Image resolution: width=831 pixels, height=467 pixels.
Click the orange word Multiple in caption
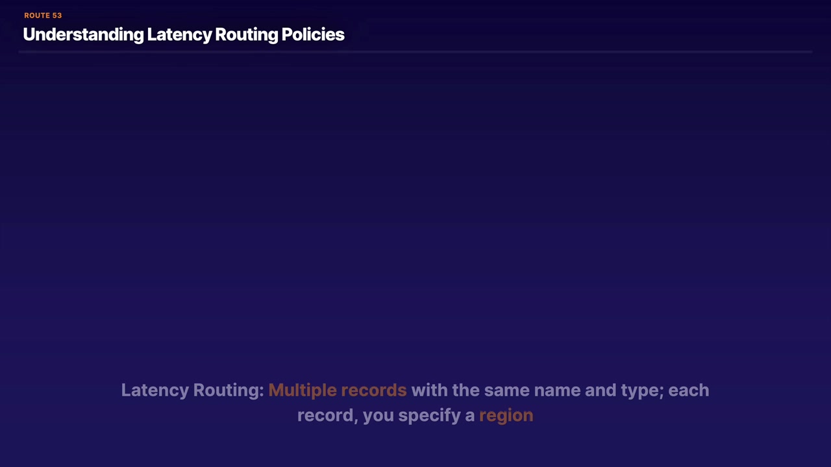pos(302,390)
